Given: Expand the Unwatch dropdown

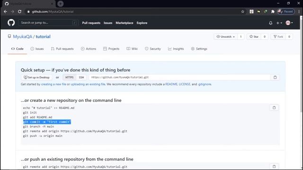Looking at the screenshot, I should click(x=225, y=37).
